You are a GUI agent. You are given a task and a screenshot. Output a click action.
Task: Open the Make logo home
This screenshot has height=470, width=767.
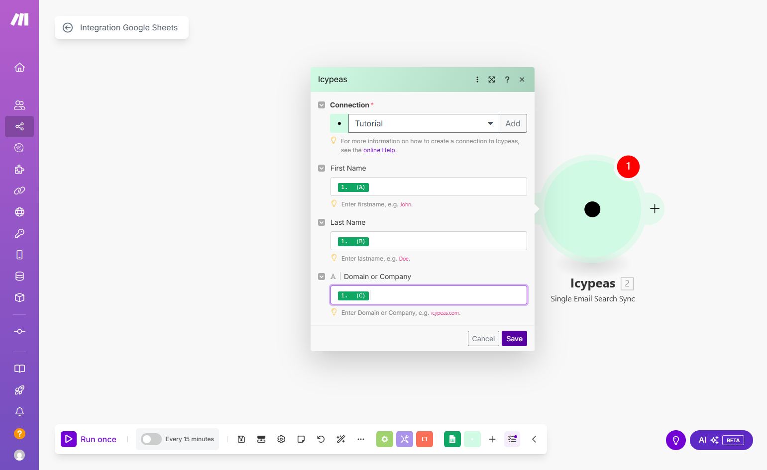point(19,19)
